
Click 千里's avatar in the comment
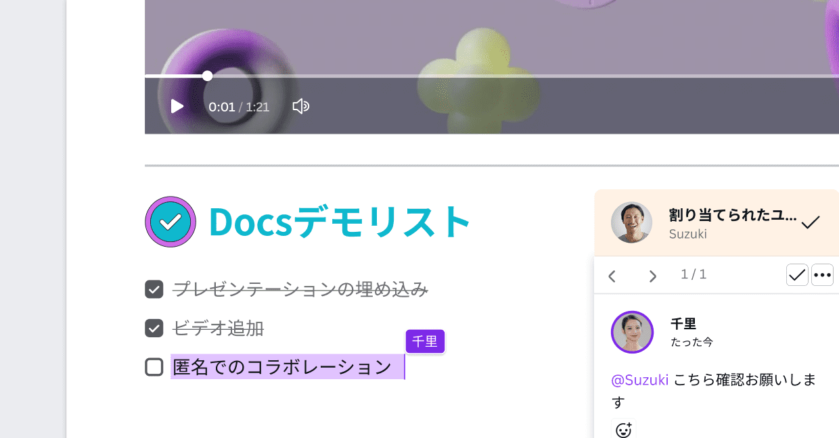point(632,332)
